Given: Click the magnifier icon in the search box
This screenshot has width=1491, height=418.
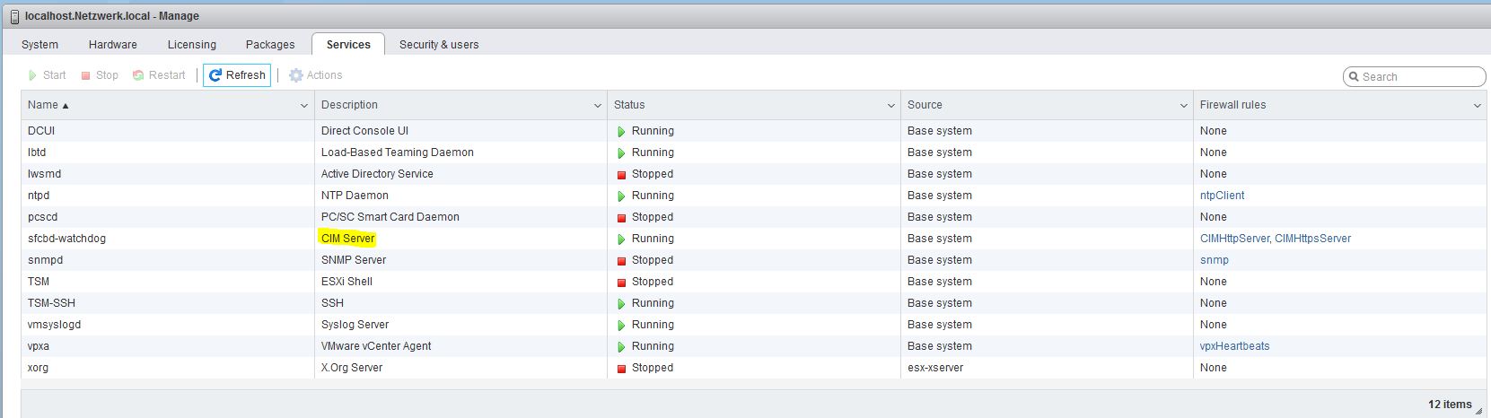Looking at the screenshot, I should (x=1354, y=77).
